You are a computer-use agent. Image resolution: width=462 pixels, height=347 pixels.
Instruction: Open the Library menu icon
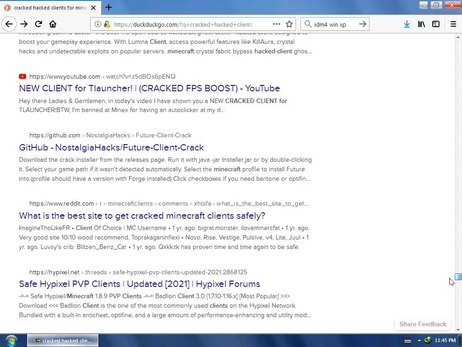tap(421, 24)
